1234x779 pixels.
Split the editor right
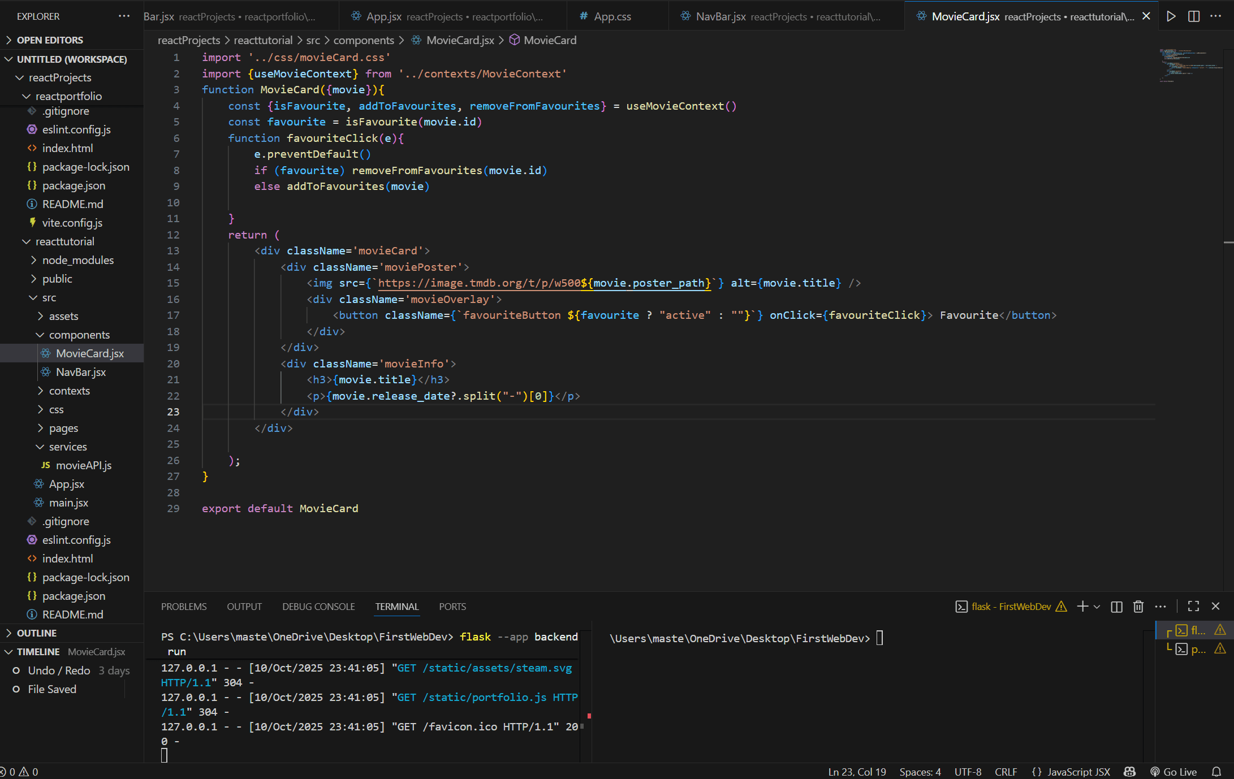[x=1194, y=16]
